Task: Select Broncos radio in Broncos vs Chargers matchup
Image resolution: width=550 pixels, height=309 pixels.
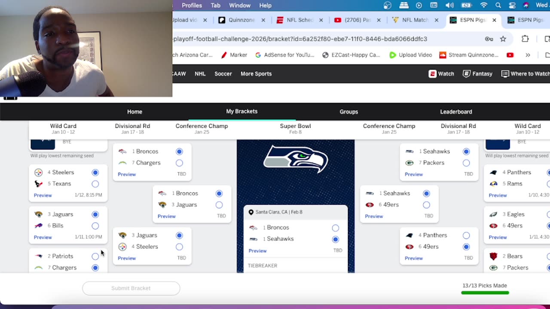Action: pos(179,151)
